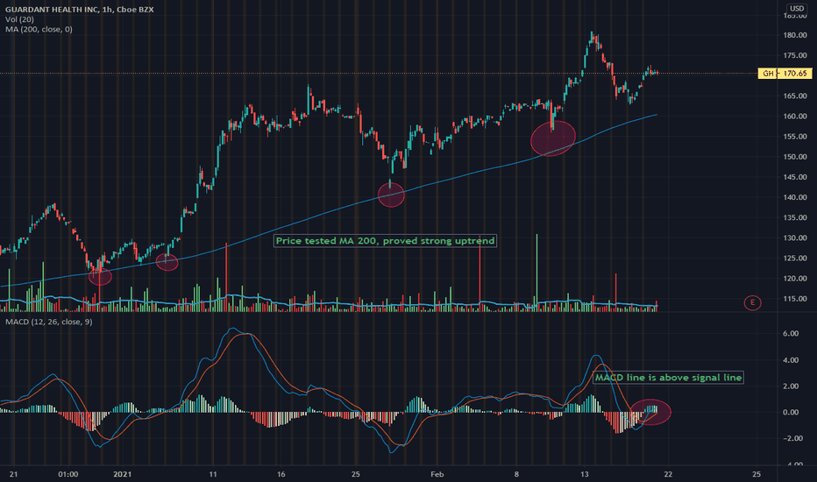Click the 01:00 time axis label
The height and width of the screenshot is (482, 817).
68,474
